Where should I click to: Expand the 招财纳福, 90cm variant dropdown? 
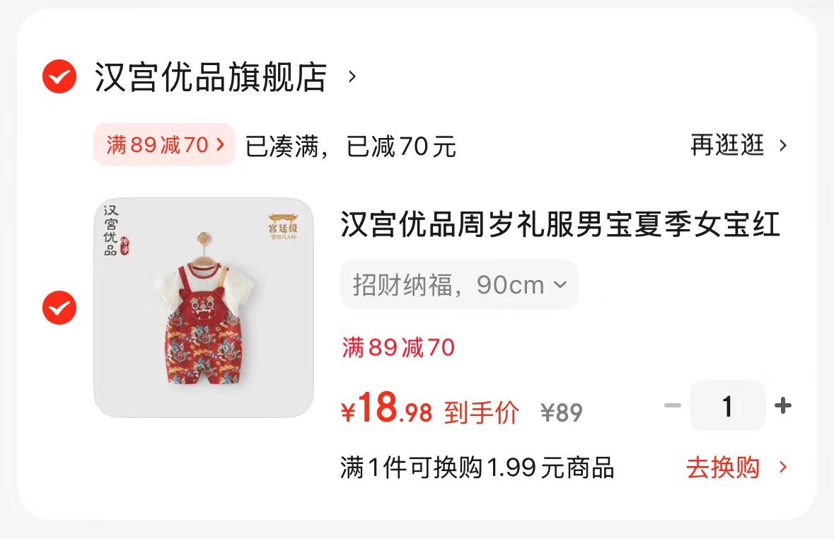[459, 284]
